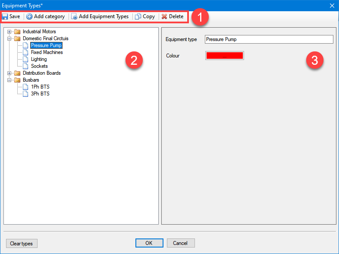Screen dimensions: 339x254
Task: Click the Copy label in toolbar
Action: coord(149,16)
